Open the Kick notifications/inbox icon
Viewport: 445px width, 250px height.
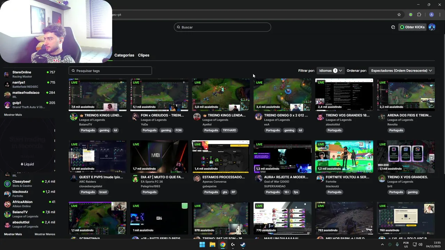click(393, 27)
